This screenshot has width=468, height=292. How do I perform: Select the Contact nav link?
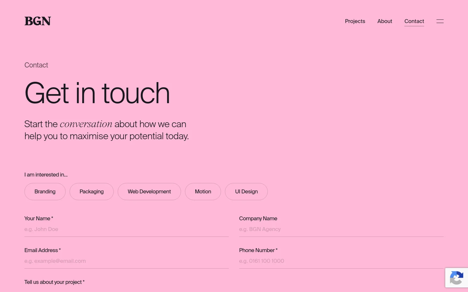[414, 21]
